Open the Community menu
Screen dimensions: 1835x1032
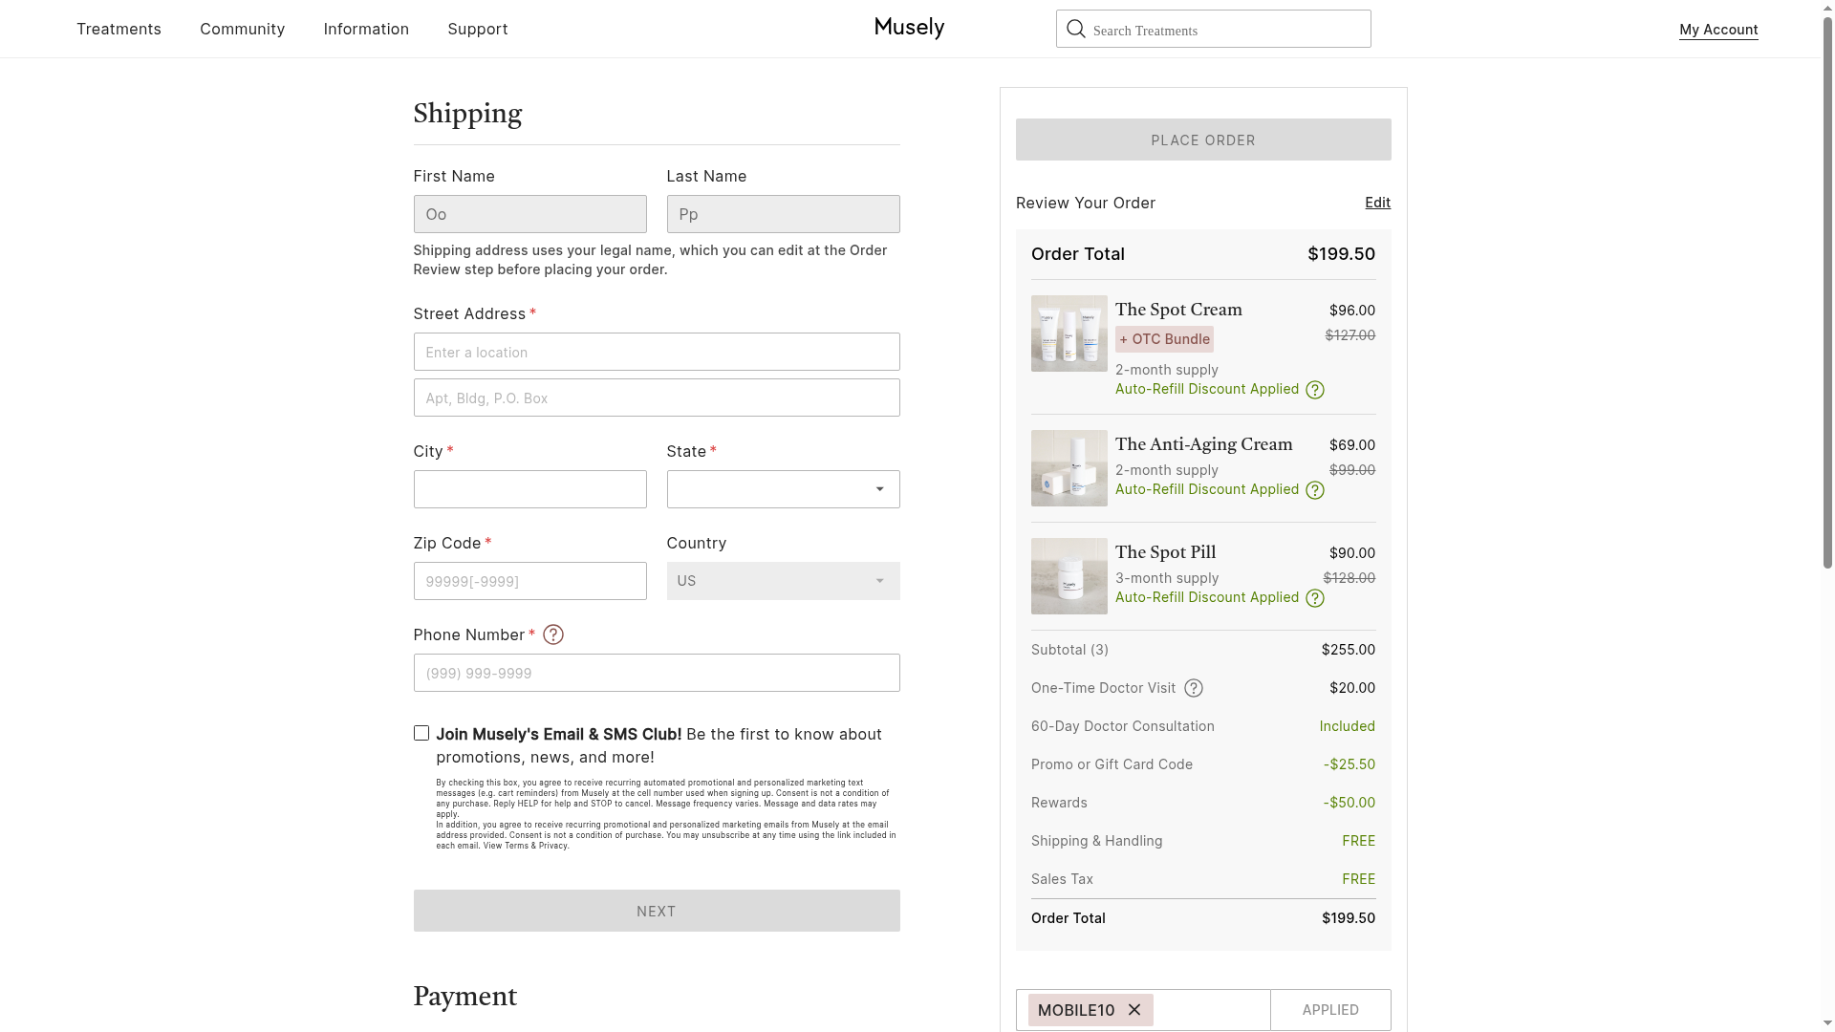coord(242,29)
